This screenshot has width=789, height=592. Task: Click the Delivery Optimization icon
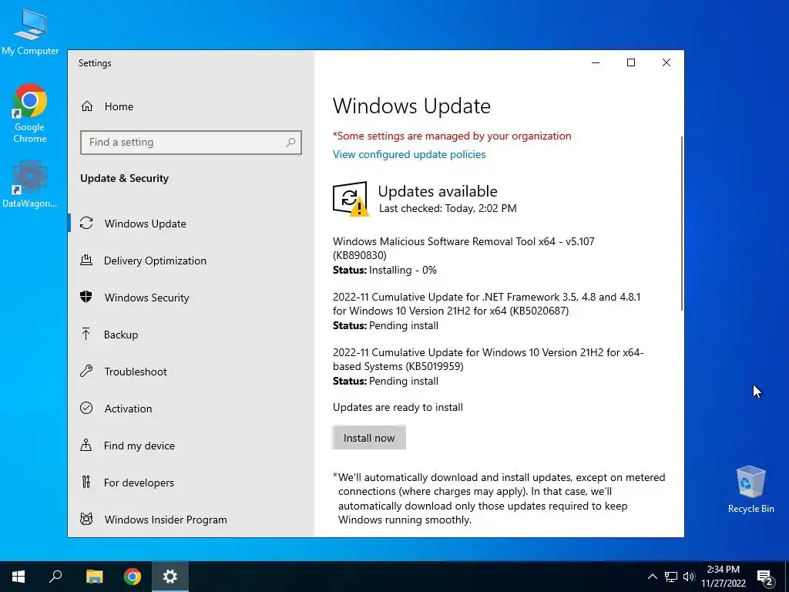(x=86, y=261)
